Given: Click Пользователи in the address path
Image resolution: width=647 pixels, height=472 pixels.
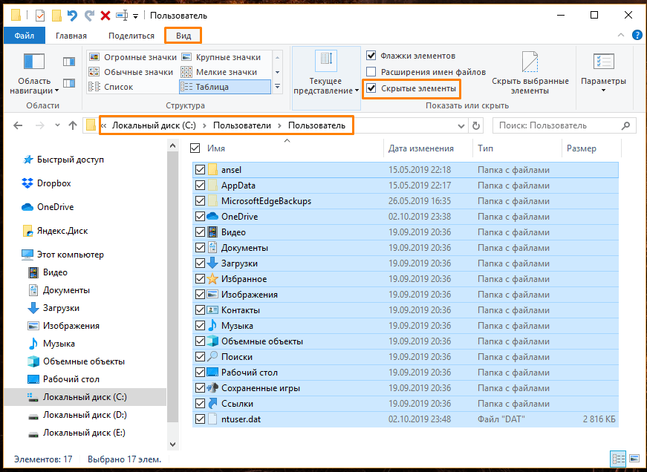Looking at the screenshot, I should point(241,125).
